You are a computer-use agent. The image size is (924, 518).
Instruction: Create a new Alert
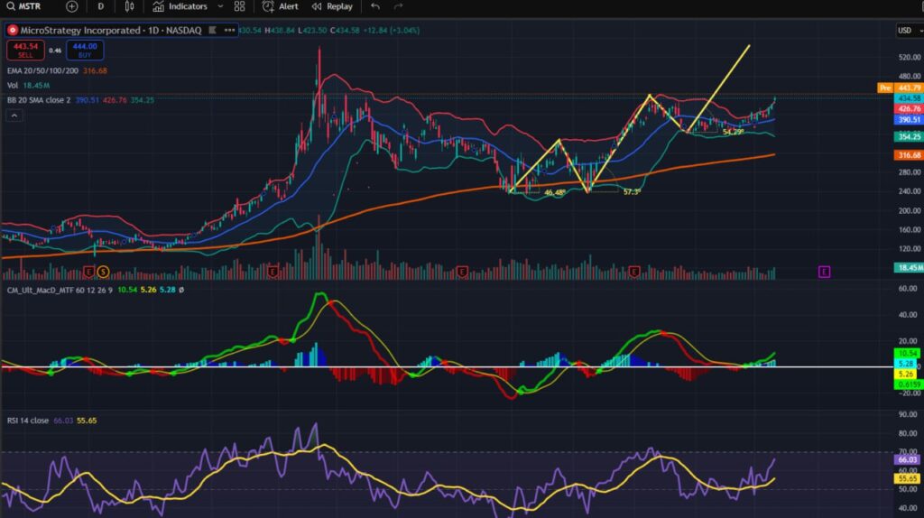click(280, 6)
